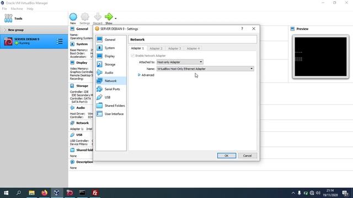353x198 pixels.
Task: Click VirtualBox icon in taskbar
Action: coord(57,193)
